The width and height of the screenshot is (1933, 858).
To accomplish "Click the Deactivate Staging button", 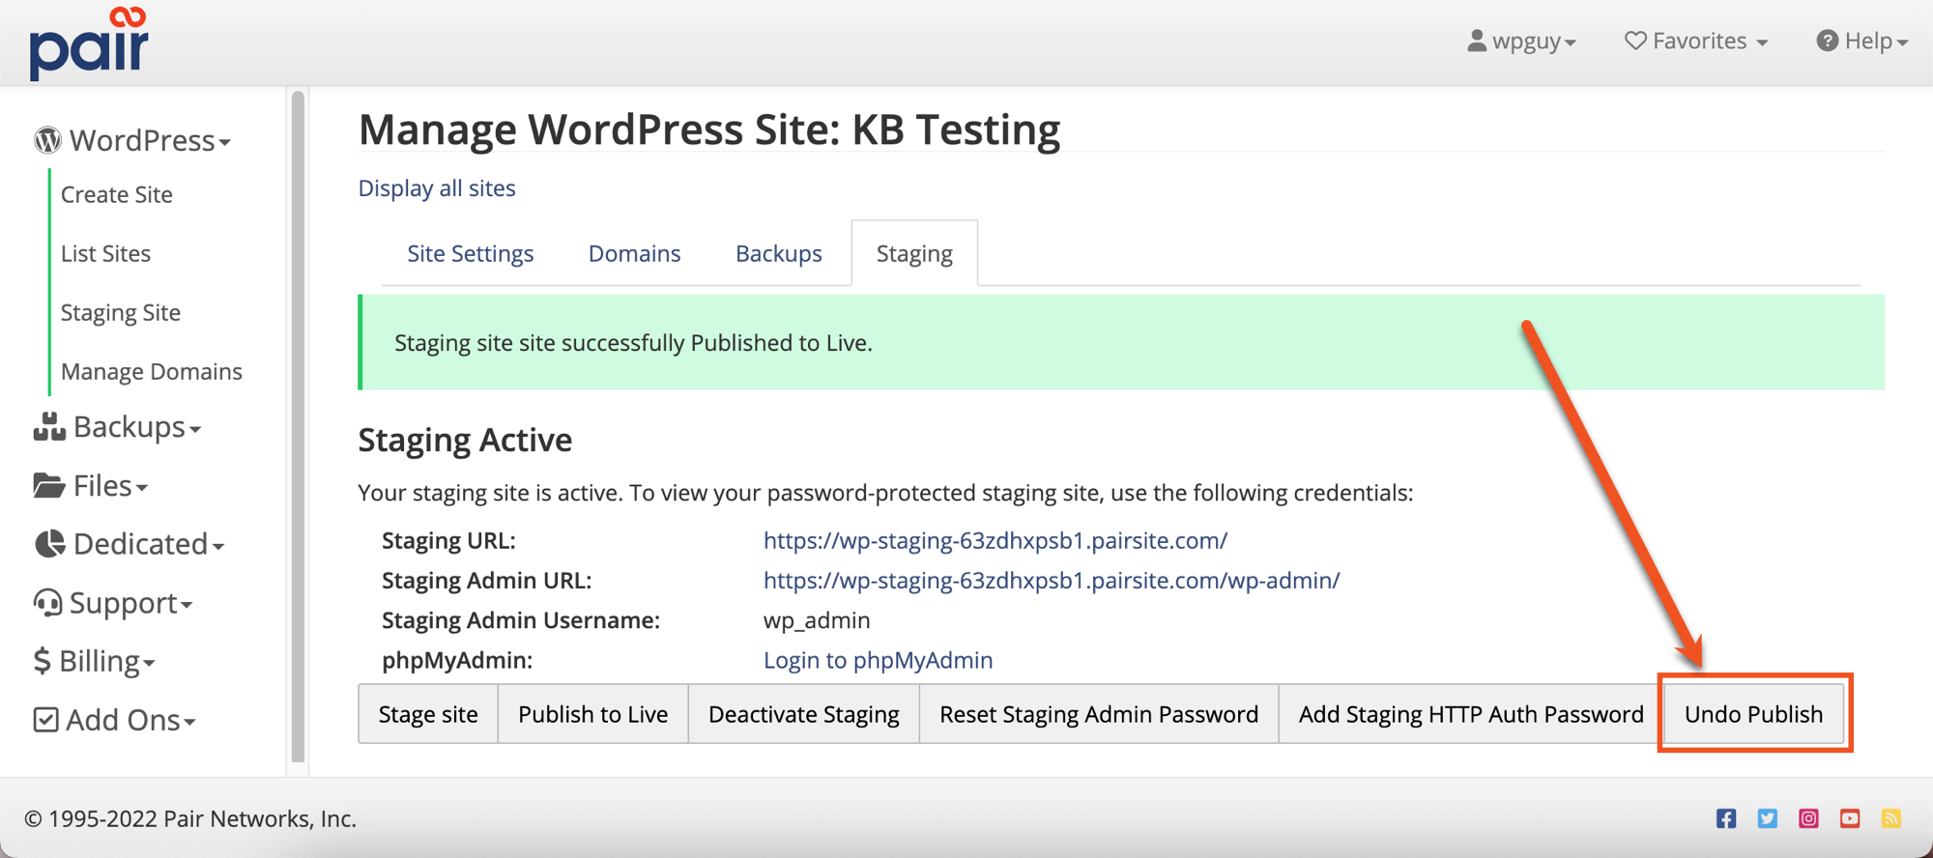I will [x=804, y=714].
